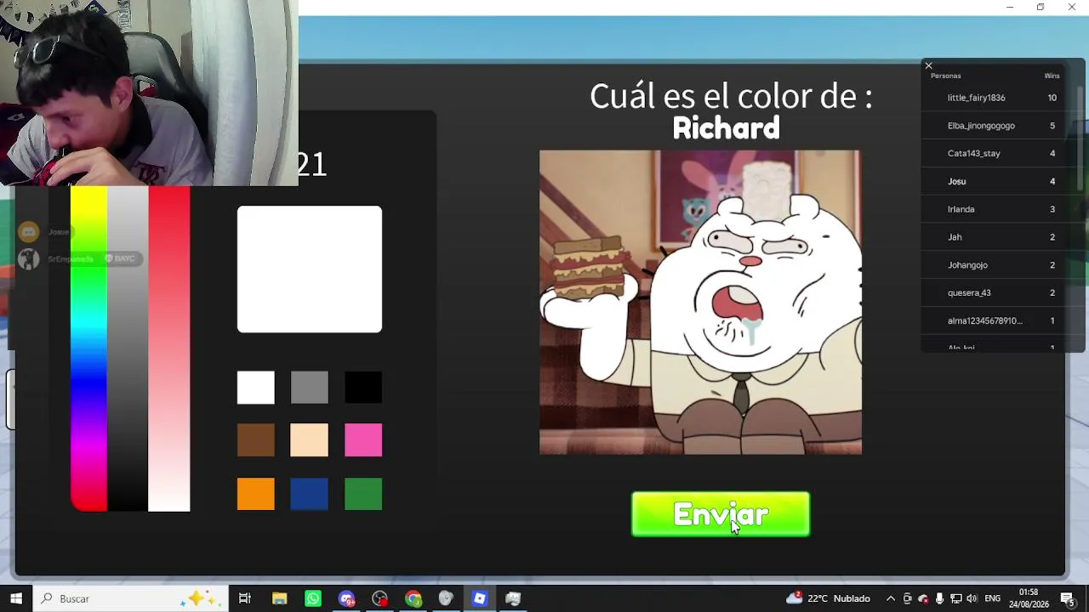
Task: Choose the beige color swatch
Action: click(x=309, y=440)
